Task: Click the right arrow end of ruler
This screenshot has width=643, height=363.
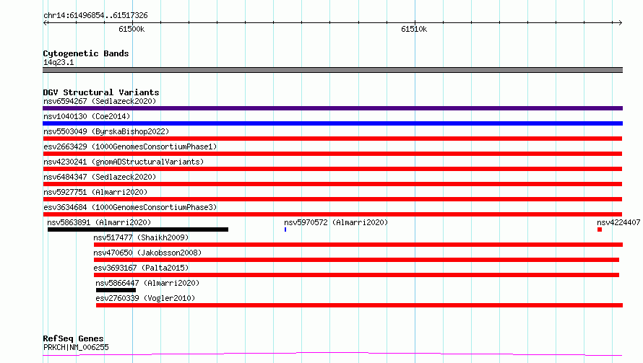Action: [620, 22]
